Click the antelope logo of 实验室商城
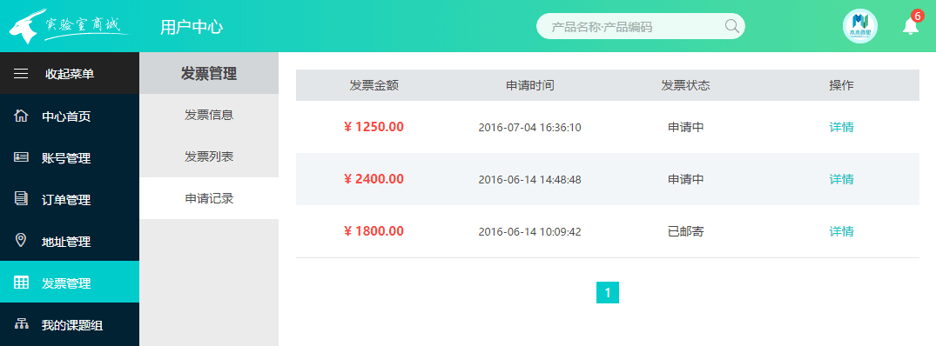936x346 pixels. (x=22, y=25)
